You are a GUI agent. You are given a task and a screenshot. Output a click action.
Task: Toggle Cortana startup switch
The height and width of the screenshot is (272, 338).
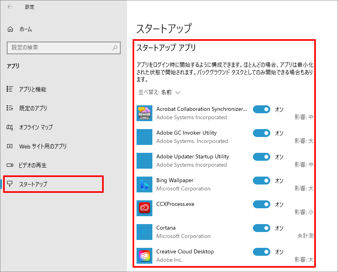tap(262, 228)
